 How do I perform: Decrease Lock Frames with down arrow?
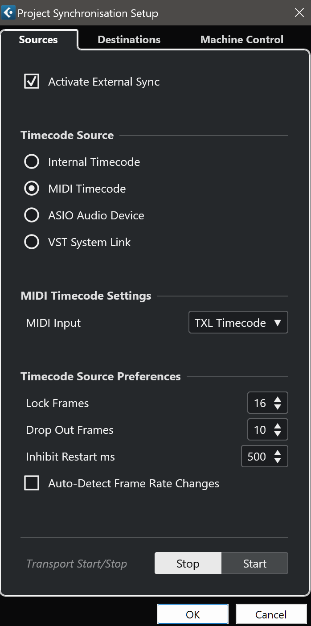pyautogui.click(x=278, y=407)
